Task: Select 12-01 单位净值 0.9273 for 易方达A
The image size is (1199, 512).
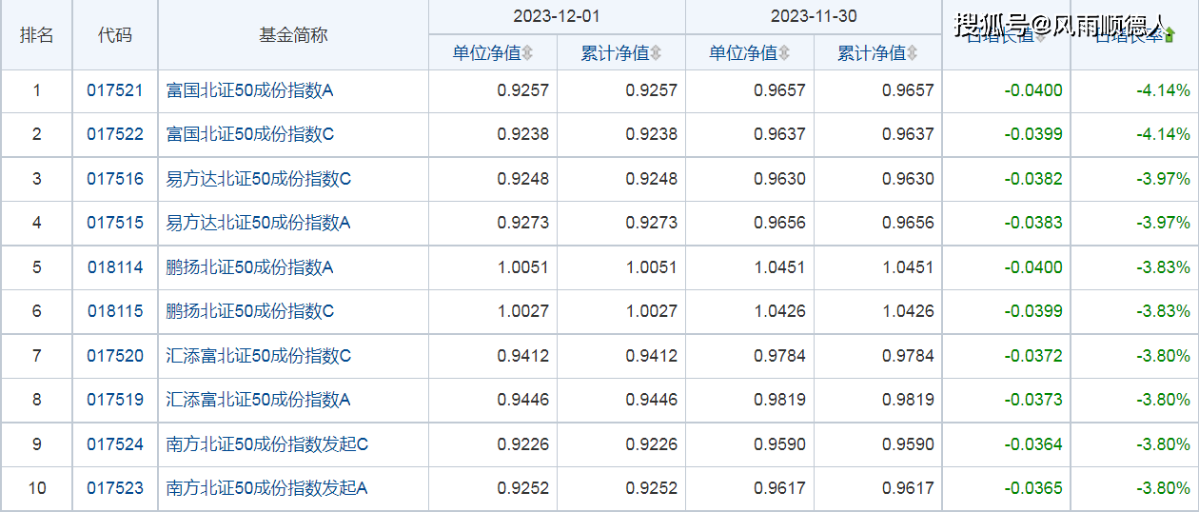Action: [522, 223]
